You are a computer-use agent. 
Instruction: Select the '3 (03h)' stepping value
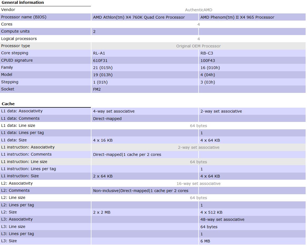click(x=208, y=82)
